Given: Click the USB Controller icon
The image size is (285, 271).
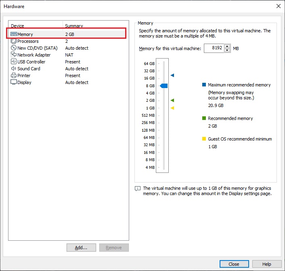Looking at the screenshot, I should click(x=14, y=62).
